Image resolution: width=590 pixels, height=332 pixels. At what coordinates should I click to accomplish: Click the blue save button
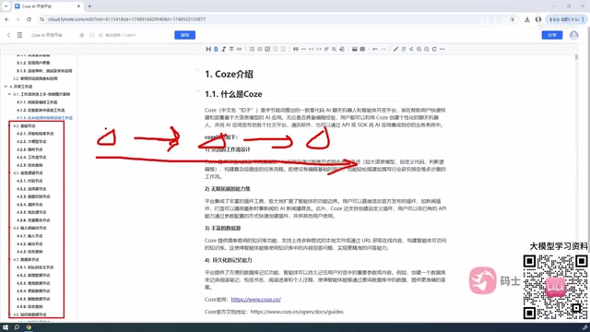(x=184, y=35)
